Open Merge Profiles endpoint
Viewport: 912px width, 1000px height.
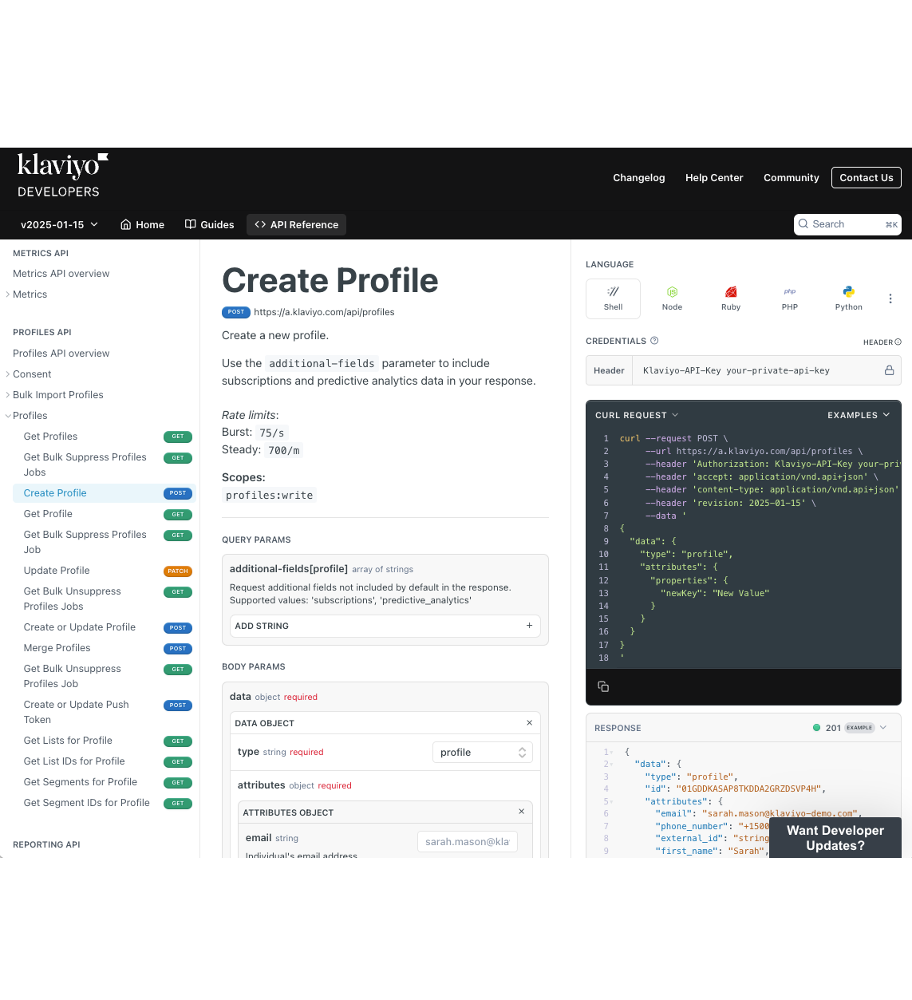click(x=105, y=648)
